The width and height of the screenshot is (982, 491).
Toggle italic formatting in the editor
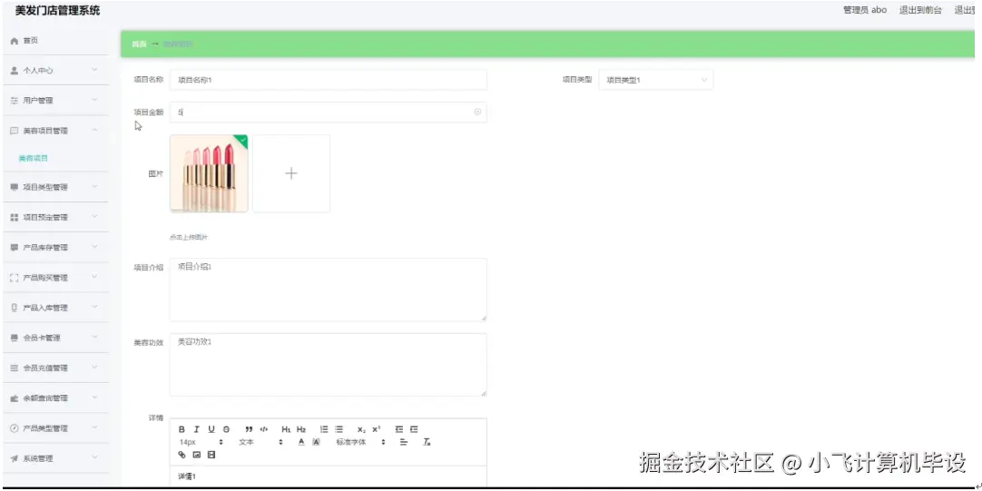197,429
